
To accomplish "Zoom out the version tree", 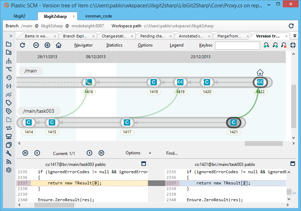I will (36, 45).
